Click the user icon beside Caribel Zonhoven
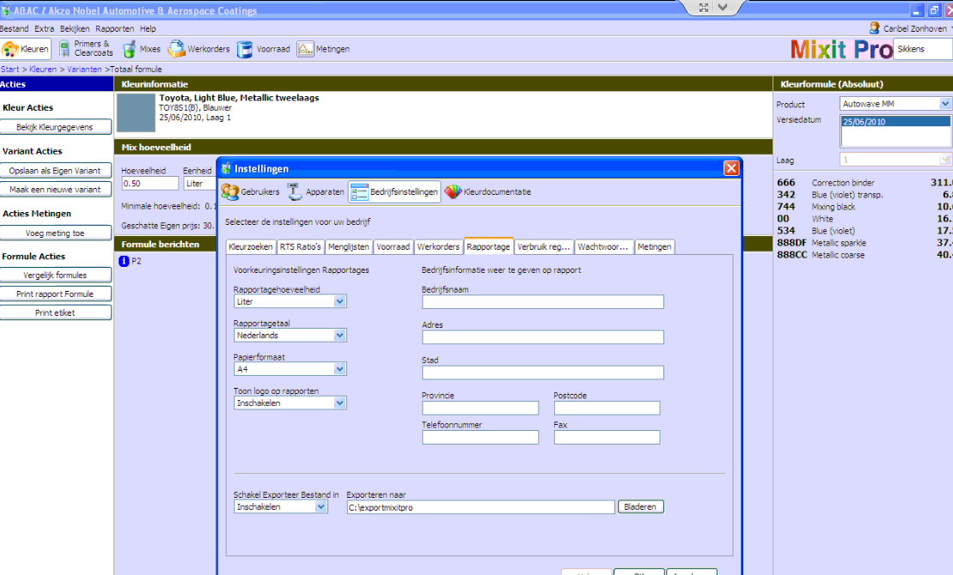Screen dimensions: 953x575 [875, 28]
